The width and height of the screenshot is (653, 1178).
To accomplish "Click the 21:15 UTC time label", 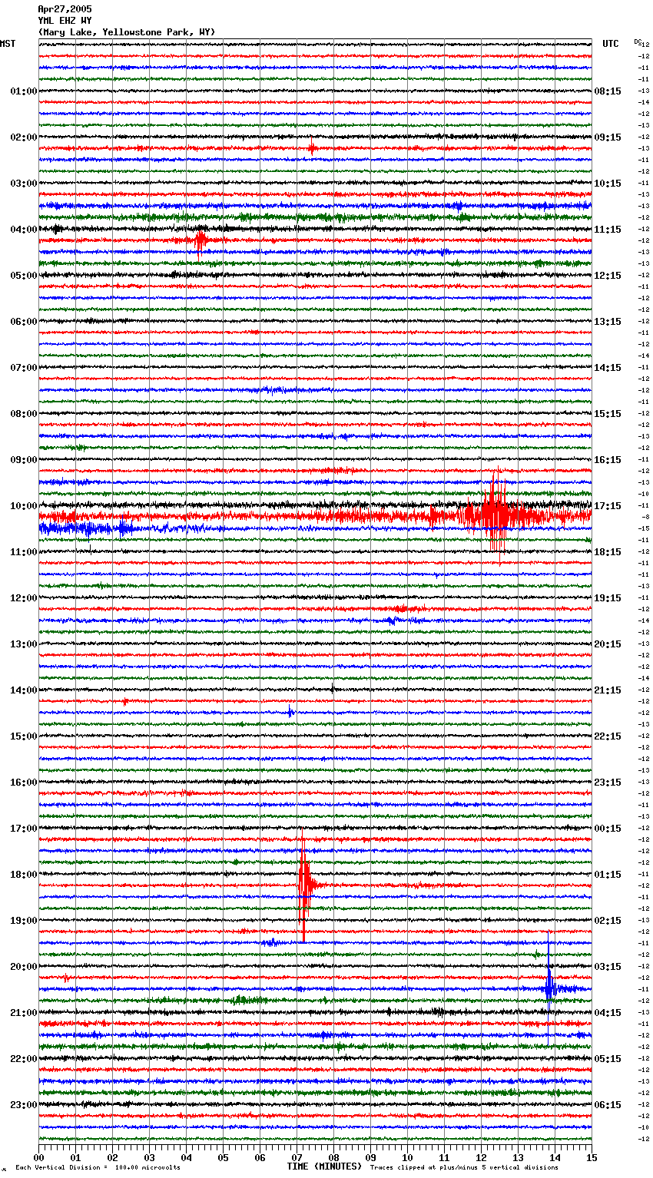I will (x=608, y=690).
